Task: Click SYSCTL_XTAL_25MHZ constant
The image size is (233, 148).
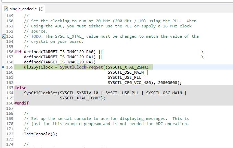Action: click(128, 67)
